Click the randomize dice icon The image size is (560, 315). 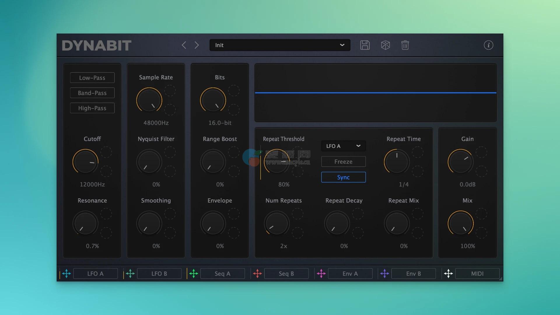tap(385, 45)
